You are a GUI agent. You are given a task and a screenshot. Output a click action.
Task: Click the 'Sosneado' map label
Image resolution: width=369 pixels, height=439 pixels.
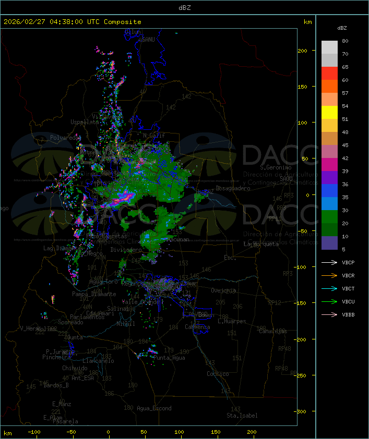[70, 322]
